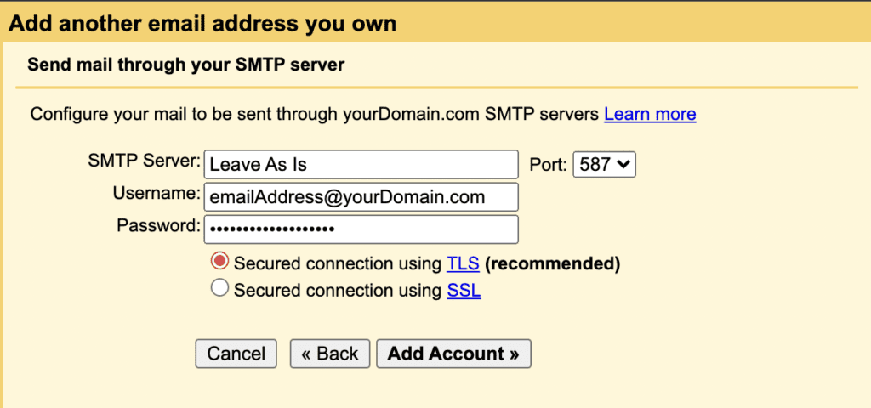This screenshot has height=408, width=871.
Task: Choose the SSL secured connection radio button
Action: coord(219,290)
